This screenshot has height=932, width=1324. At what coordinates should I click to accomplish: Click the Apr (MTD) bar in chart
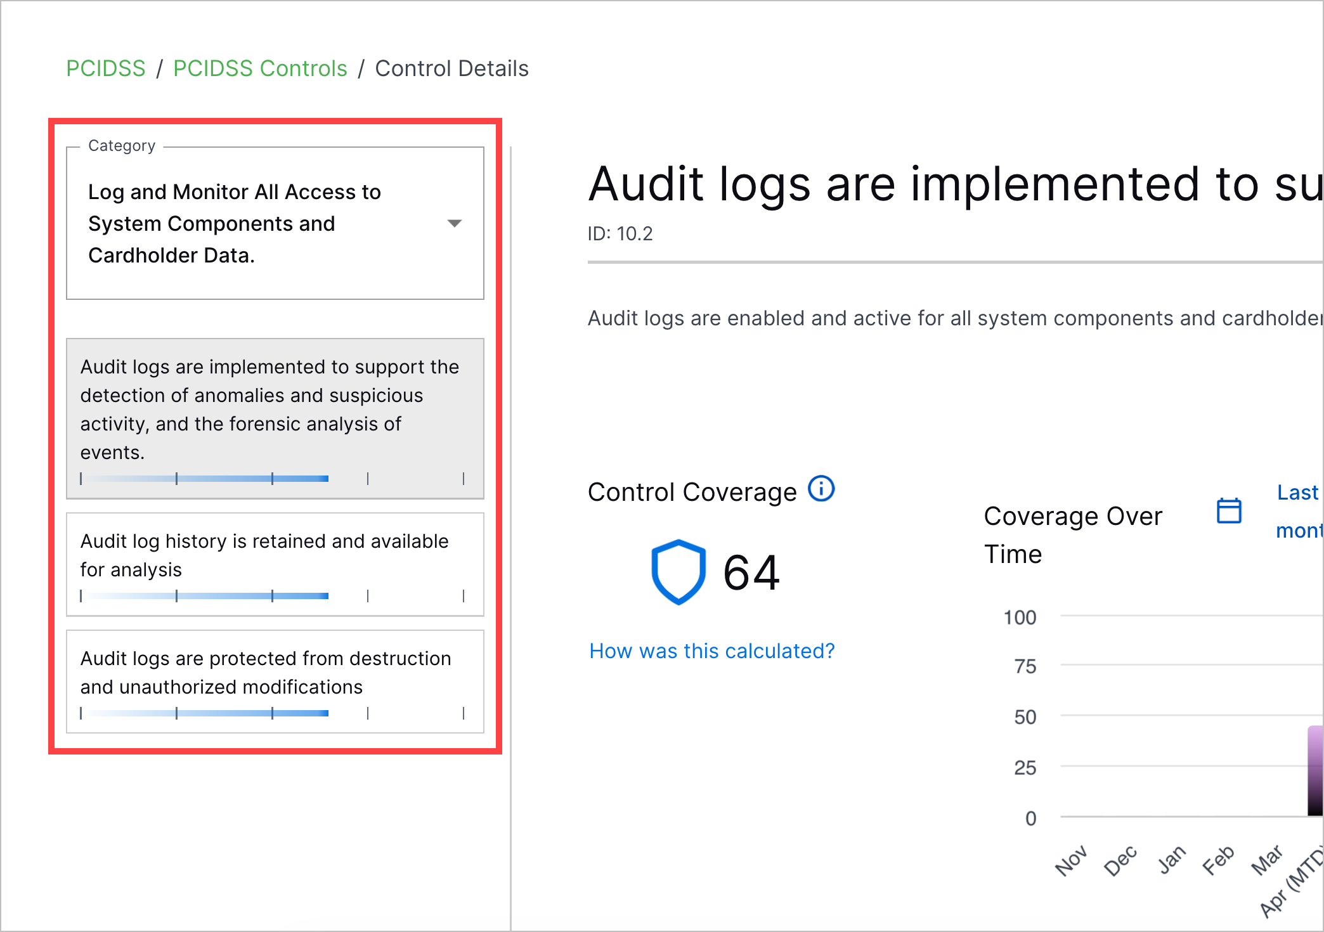coord(1316,771)
